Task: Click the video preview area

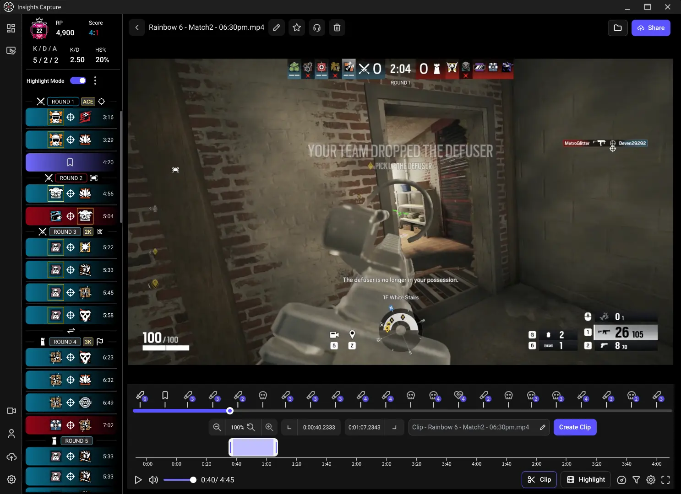Action: (x=400, y=212)
